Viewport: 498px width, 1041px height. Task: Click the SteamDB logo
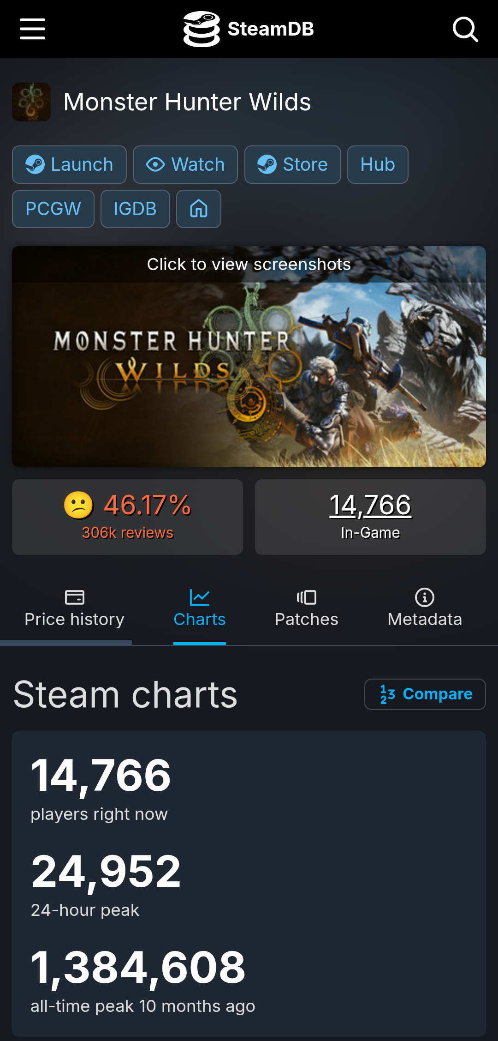click(x=202, y=29)
